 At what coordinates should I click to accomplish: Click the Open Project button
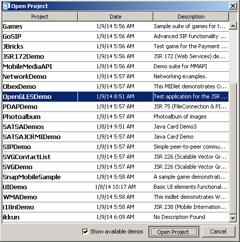tap(174, 231)
